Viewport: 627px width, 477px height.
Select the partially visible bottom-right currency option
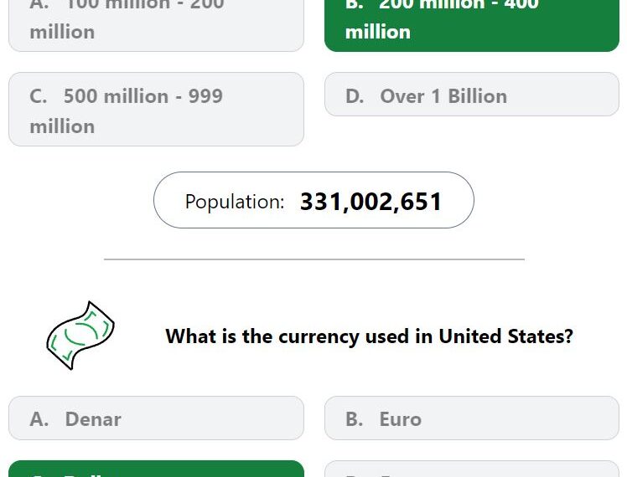472,469
